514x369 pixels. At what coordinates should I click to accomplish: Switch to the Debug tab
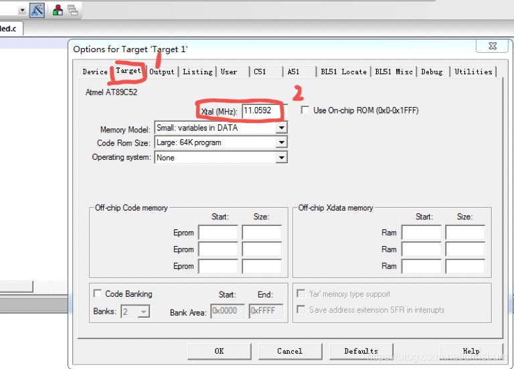432,72
